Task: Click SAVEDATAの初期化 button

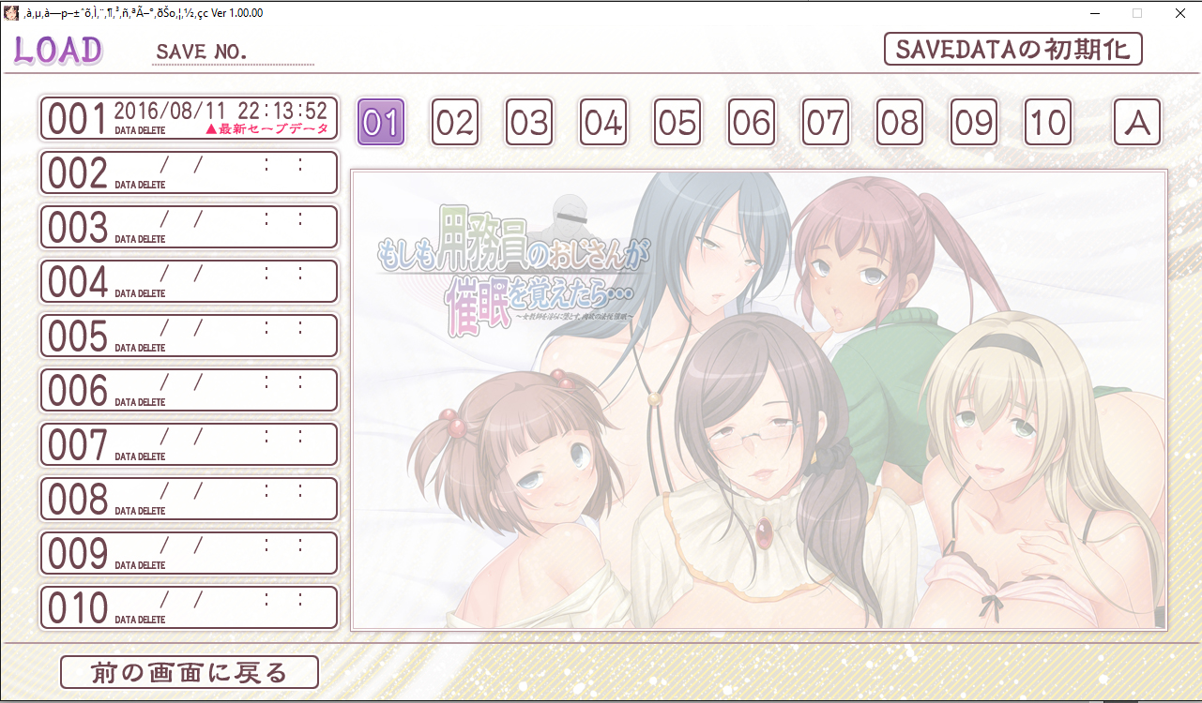Action: click(1013, 49)
